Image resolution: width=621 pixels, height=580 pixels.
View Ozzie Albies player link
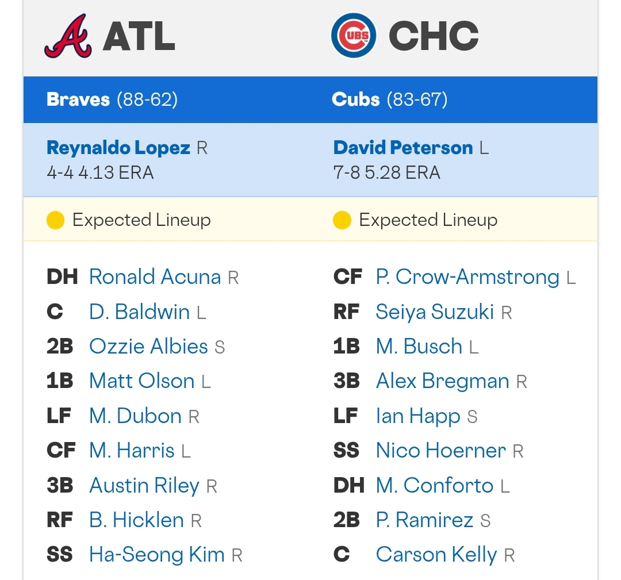[x=148, y=347]
